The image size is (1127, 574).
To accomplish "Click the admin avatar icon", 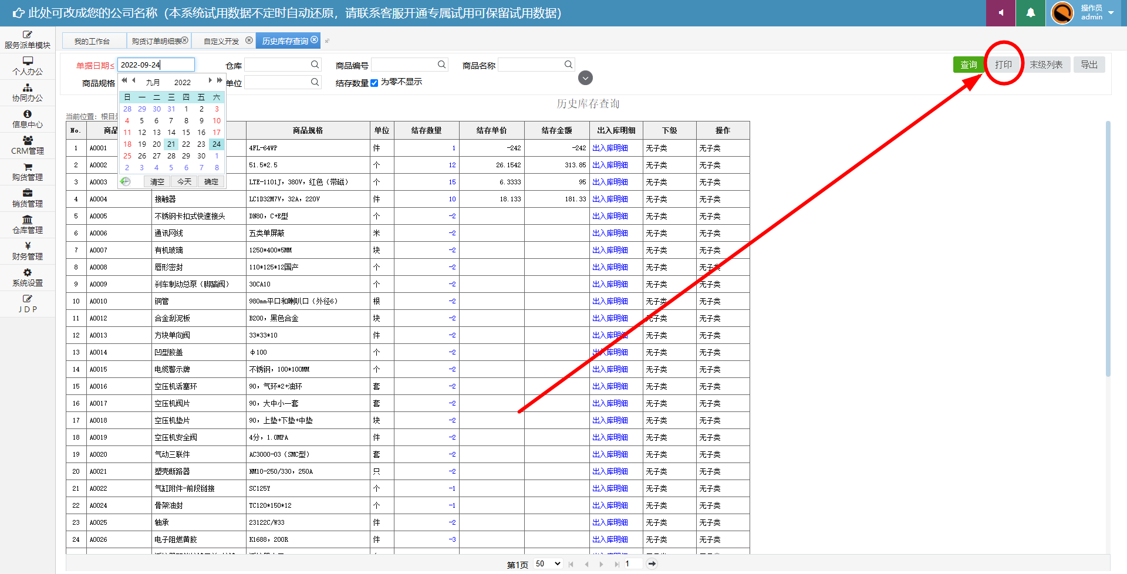I will [x=1062, y=13].
